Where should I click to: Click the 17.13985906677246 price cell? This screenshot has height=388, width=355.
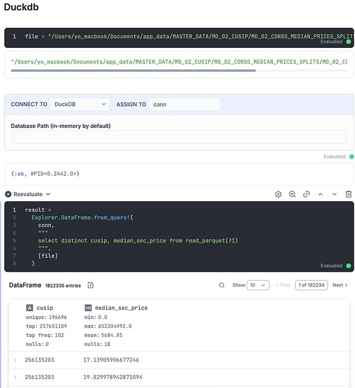111,360
